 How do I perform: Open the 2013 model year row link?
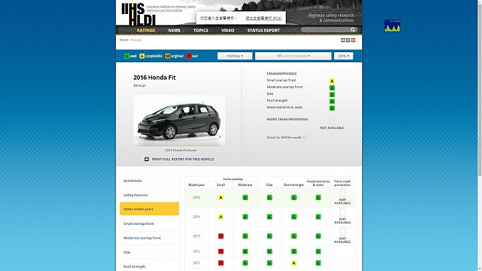pyautogui.click(x=196, y=236)
